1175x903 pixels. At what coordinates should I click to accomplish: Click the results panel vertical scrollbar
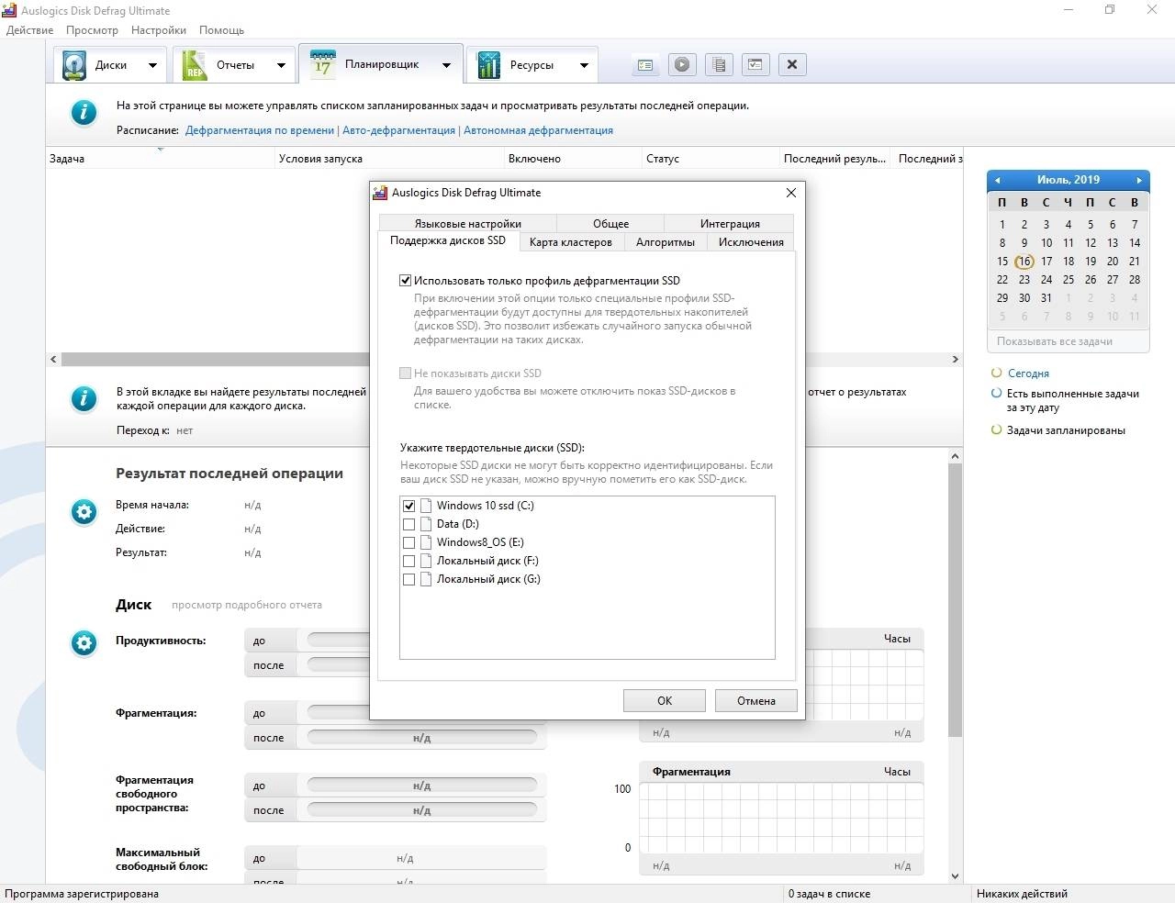click(x=955, y=600)
